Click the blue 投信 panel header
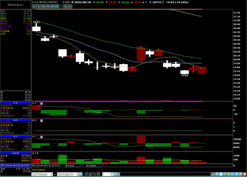247x177 pixels. (x=15, y=120)
